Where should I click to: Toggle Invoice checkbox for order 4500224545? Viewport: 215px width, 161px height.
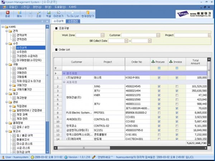click(177, 87)
